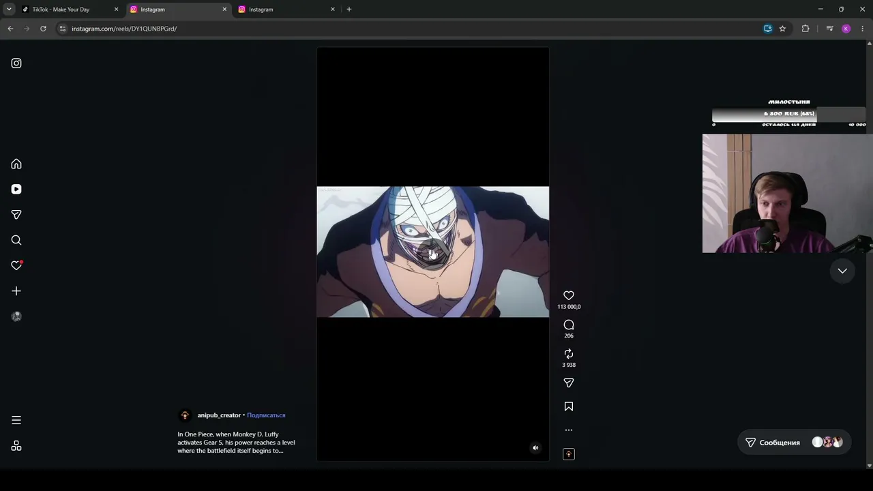Open Search in the Instagram sidebar

coord(16,240)
